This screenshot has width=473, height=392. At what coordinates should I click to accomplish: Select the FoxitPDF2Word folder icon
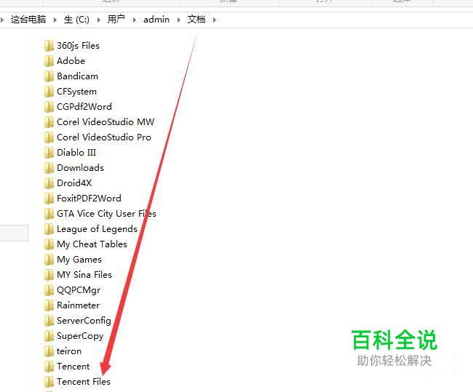(49, 199)
